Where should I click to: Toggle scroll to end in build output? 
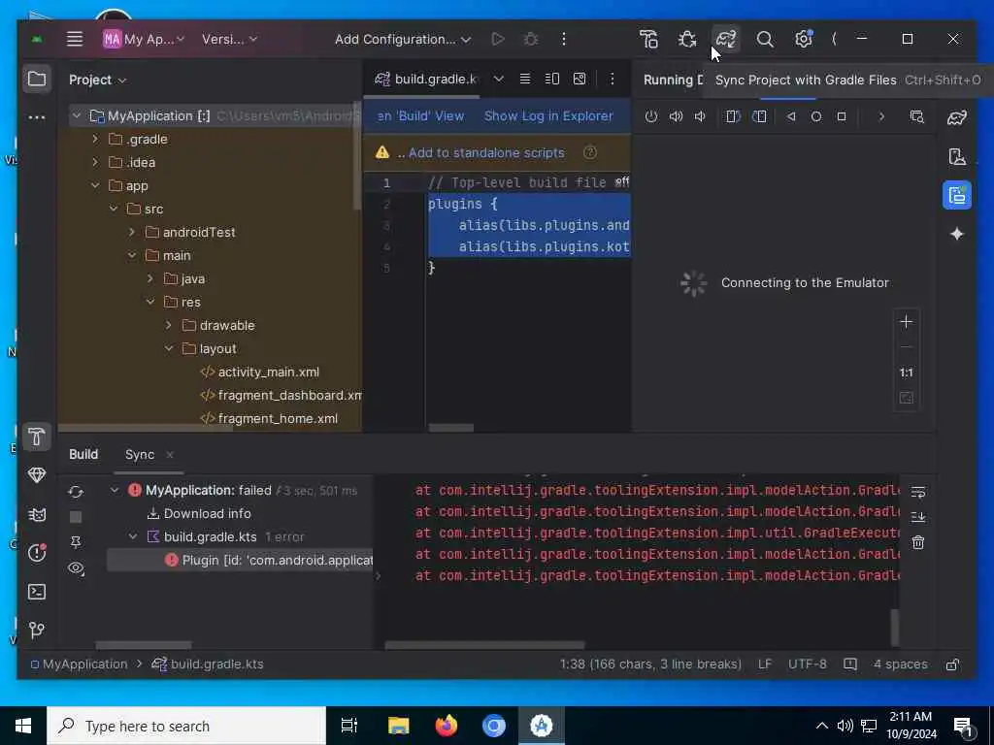(918, 517)
